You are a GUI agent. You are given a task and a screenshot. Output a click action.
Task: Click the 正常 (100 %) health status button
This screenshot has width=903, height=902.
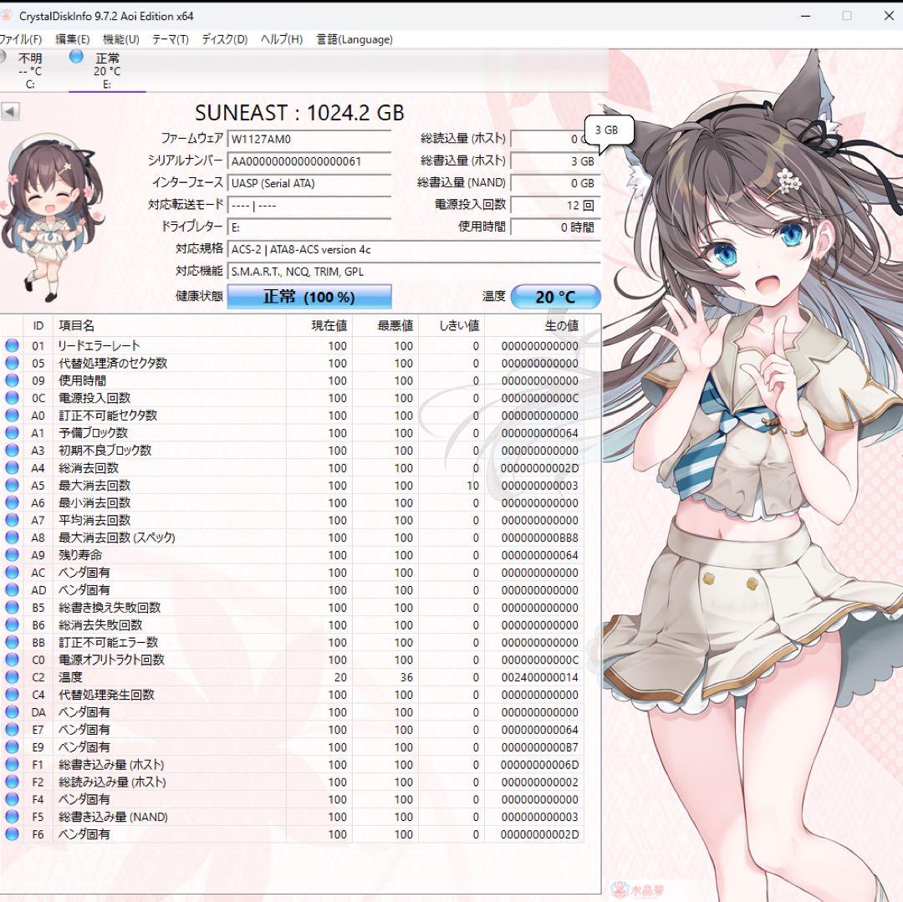point(309,297)
